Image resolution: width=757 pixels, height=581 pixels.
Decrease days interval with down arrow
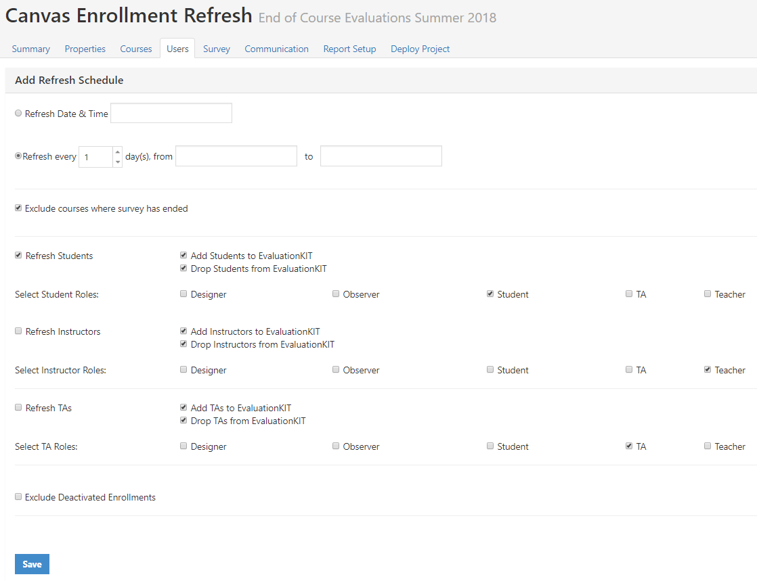117,162
